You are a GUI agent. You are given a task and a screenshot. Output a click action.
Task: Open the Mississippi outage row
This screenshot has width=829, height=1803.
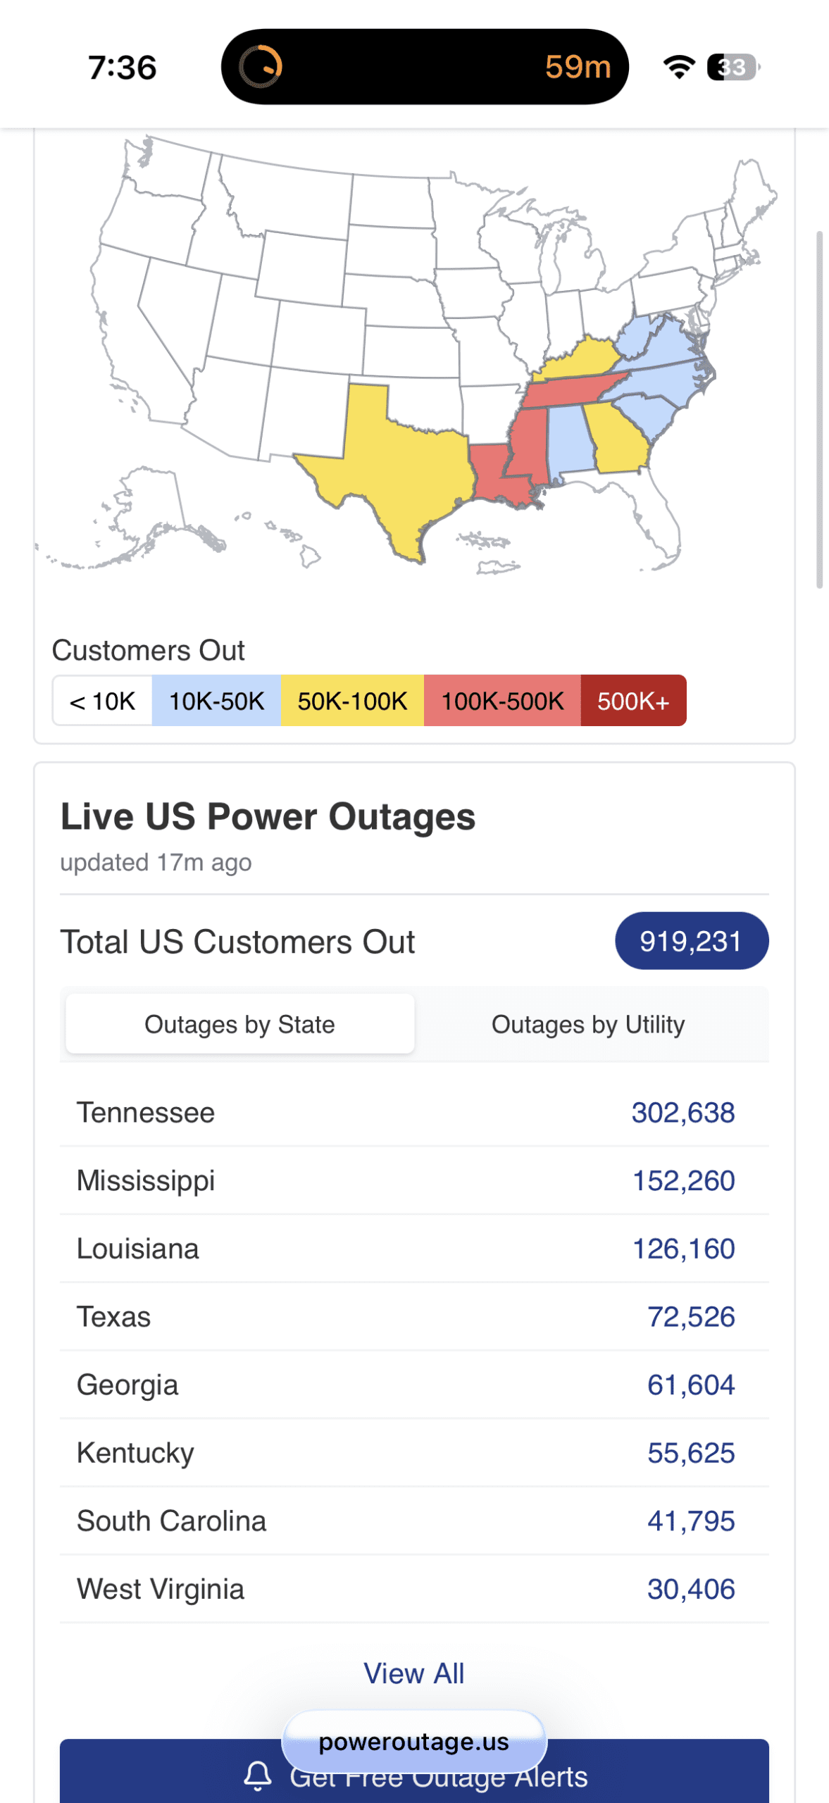tap(414, 1180)
